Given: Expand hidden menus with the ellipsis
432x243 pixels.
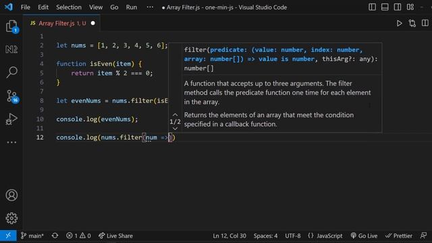Looking at the screenshot, I should coord(150,7).
